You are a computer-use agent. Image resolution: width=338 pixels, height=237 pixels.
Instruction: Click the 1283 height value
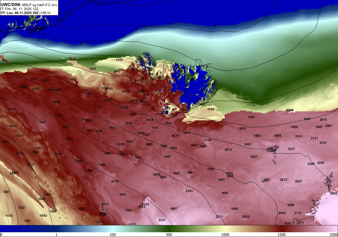click(13, 126)
